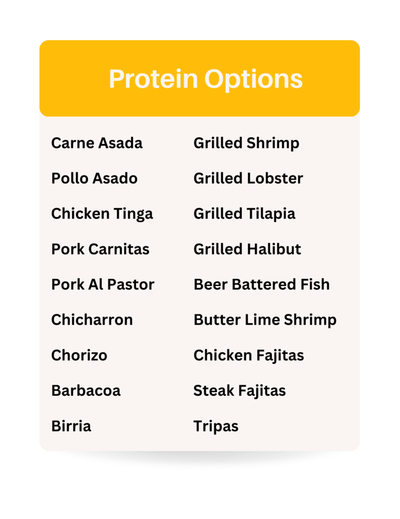Choose Butter Lime Shrimp
This screenshot has height=519, width=400.
(x=265, y=320)
